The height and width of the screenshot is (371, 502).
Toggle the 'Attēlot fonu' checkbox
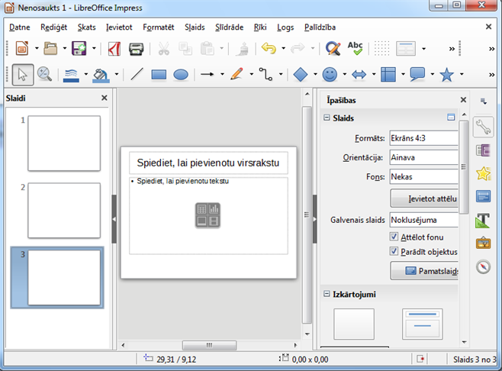(394, 237)
